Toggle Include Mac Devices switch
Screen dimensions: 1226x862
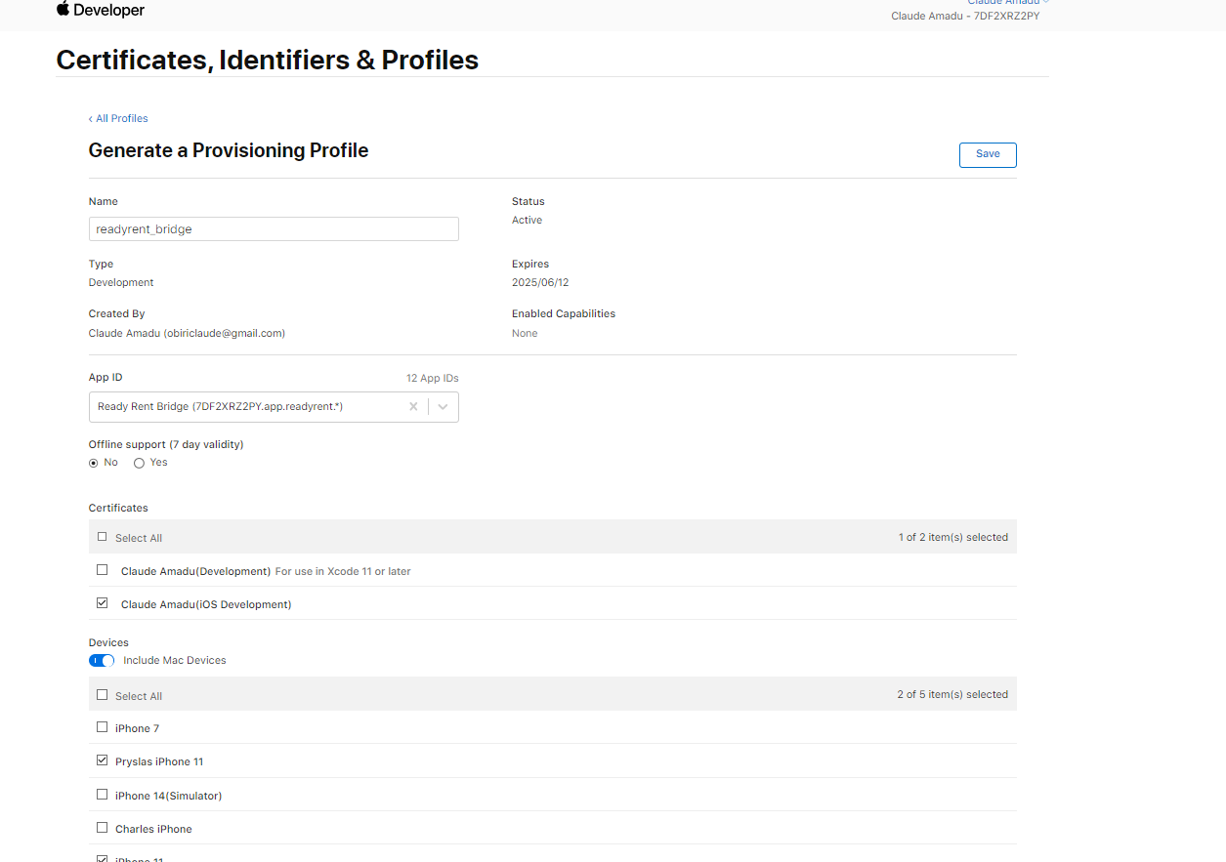[x=102, y=661]
